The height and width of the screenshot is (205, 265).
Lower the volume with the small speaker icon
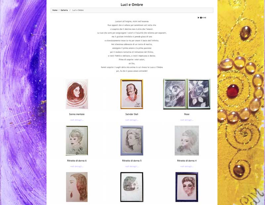[203, 18]
